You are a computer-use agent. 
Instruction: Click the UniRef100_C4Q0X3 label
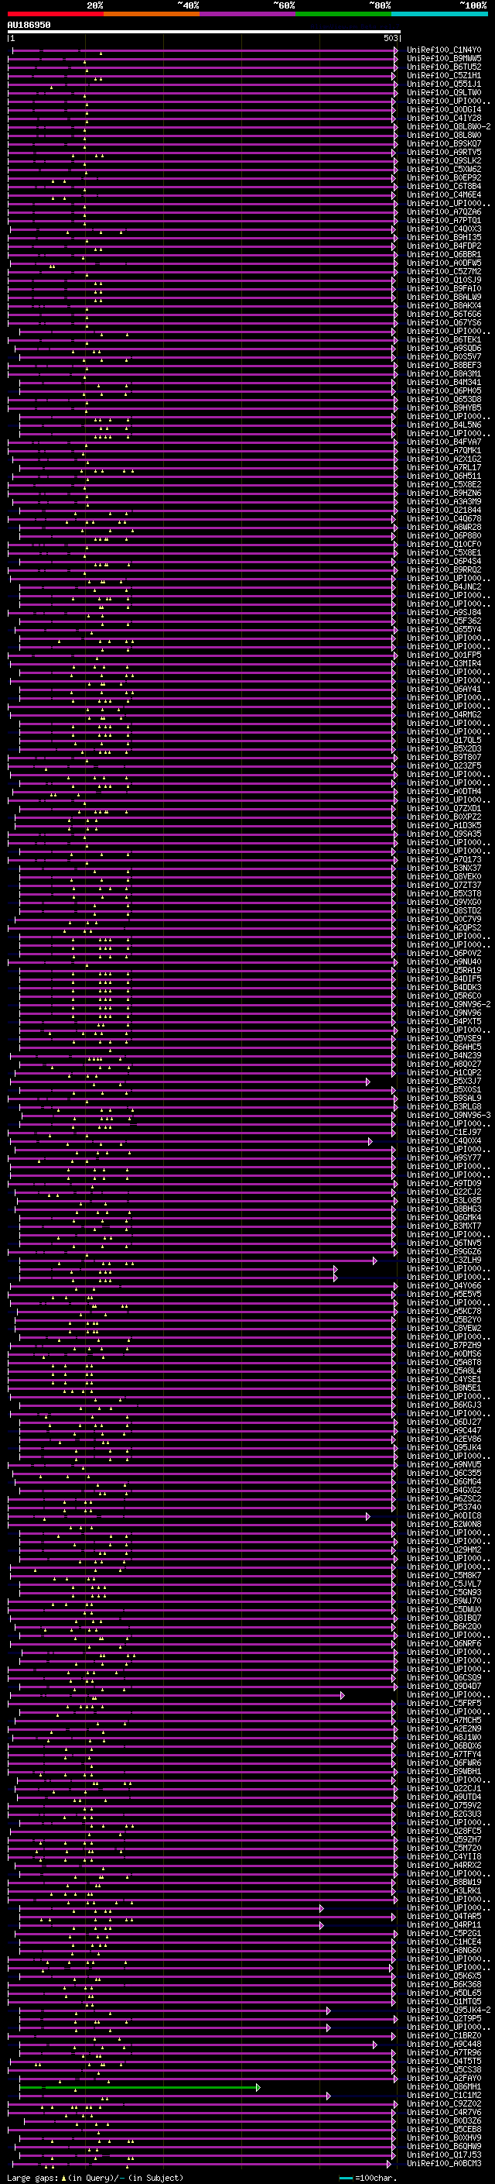[444, 229]
